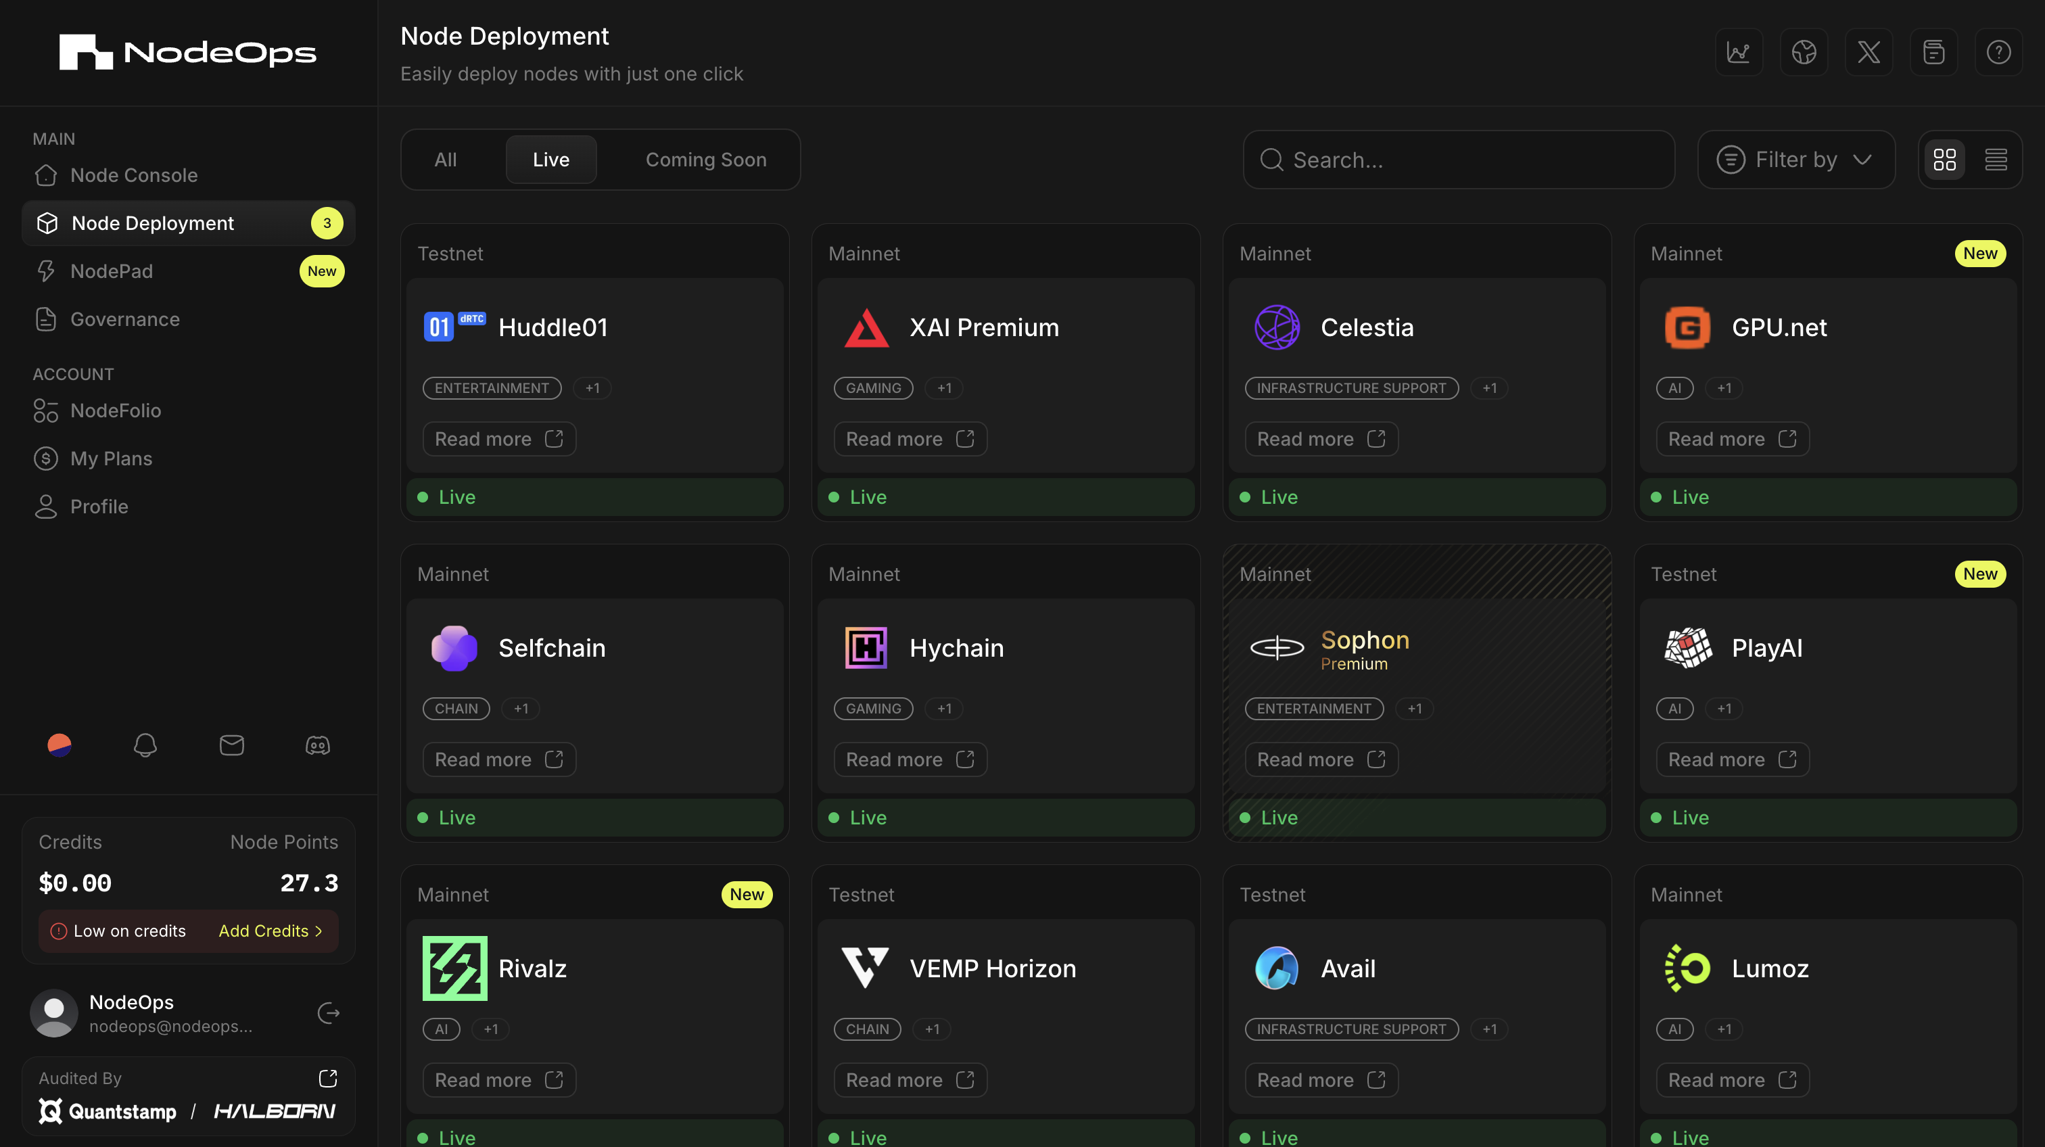Viewport: 2045px width, 1147px height.
Task: Open the Filter by dropdown
Action: pyautogui.click(x=1795, y=160)
